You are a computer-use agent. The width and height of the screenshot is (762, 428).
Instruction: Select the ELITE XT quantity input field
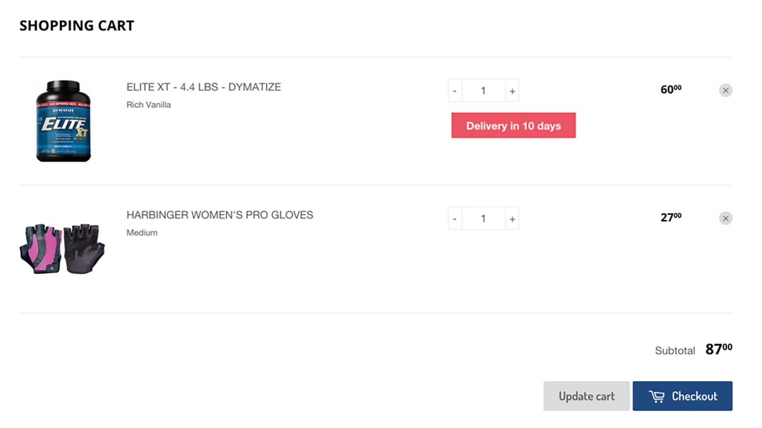pos(483,90)
